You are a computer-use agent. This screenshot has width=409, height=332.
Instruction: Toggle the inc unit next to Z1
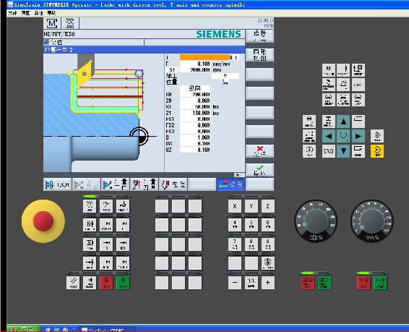216,113
